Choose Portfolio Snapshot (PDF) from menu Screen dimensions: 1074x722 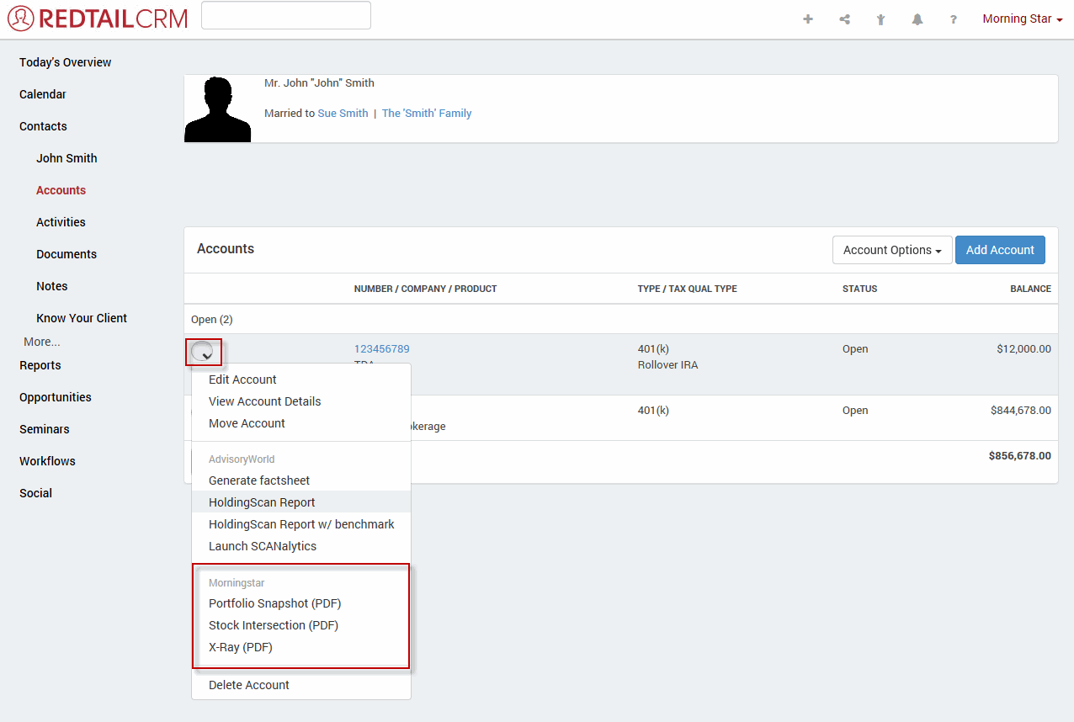coord(274,603)
